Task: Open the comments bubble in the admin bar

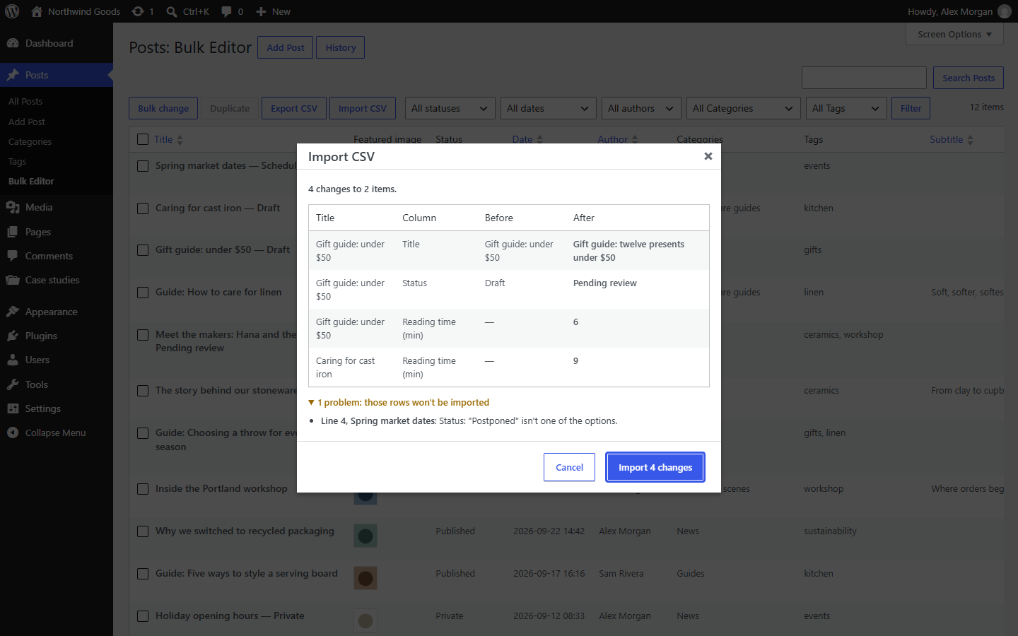Action: point(226,11)
